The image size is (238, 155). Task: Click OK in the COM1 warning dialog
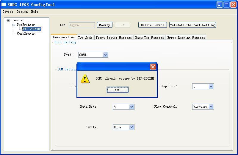tap(118, 90)
